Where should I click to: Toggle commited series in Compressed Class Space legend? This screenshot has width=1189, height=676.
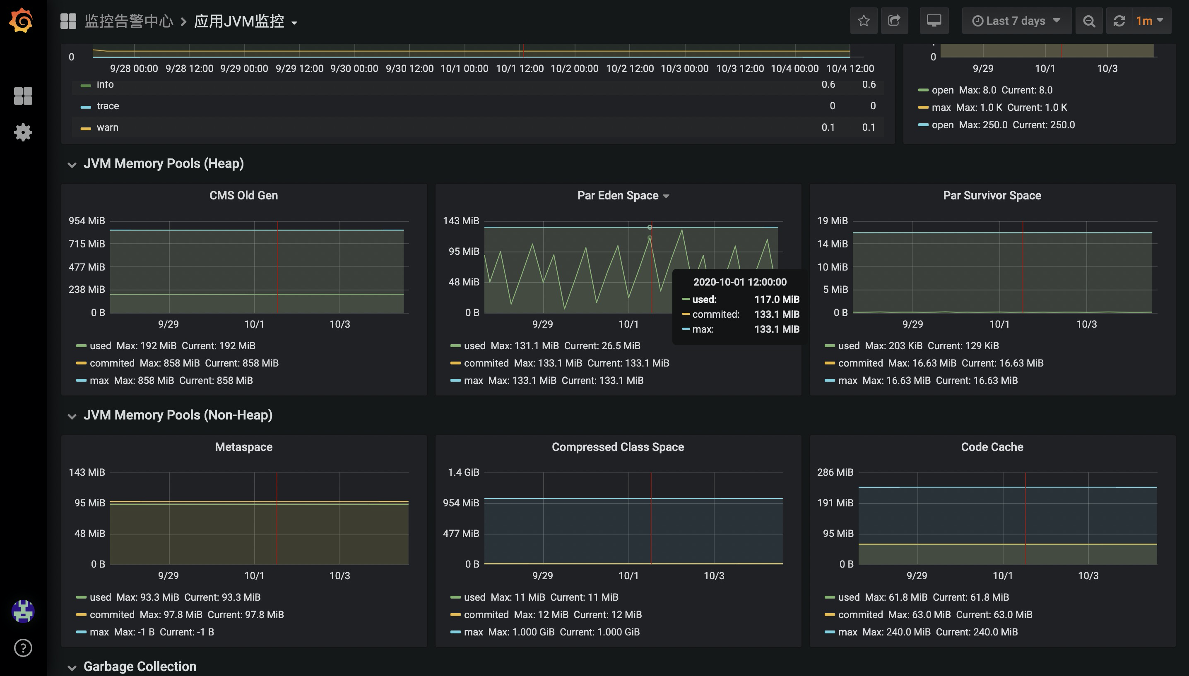point(486,615)
